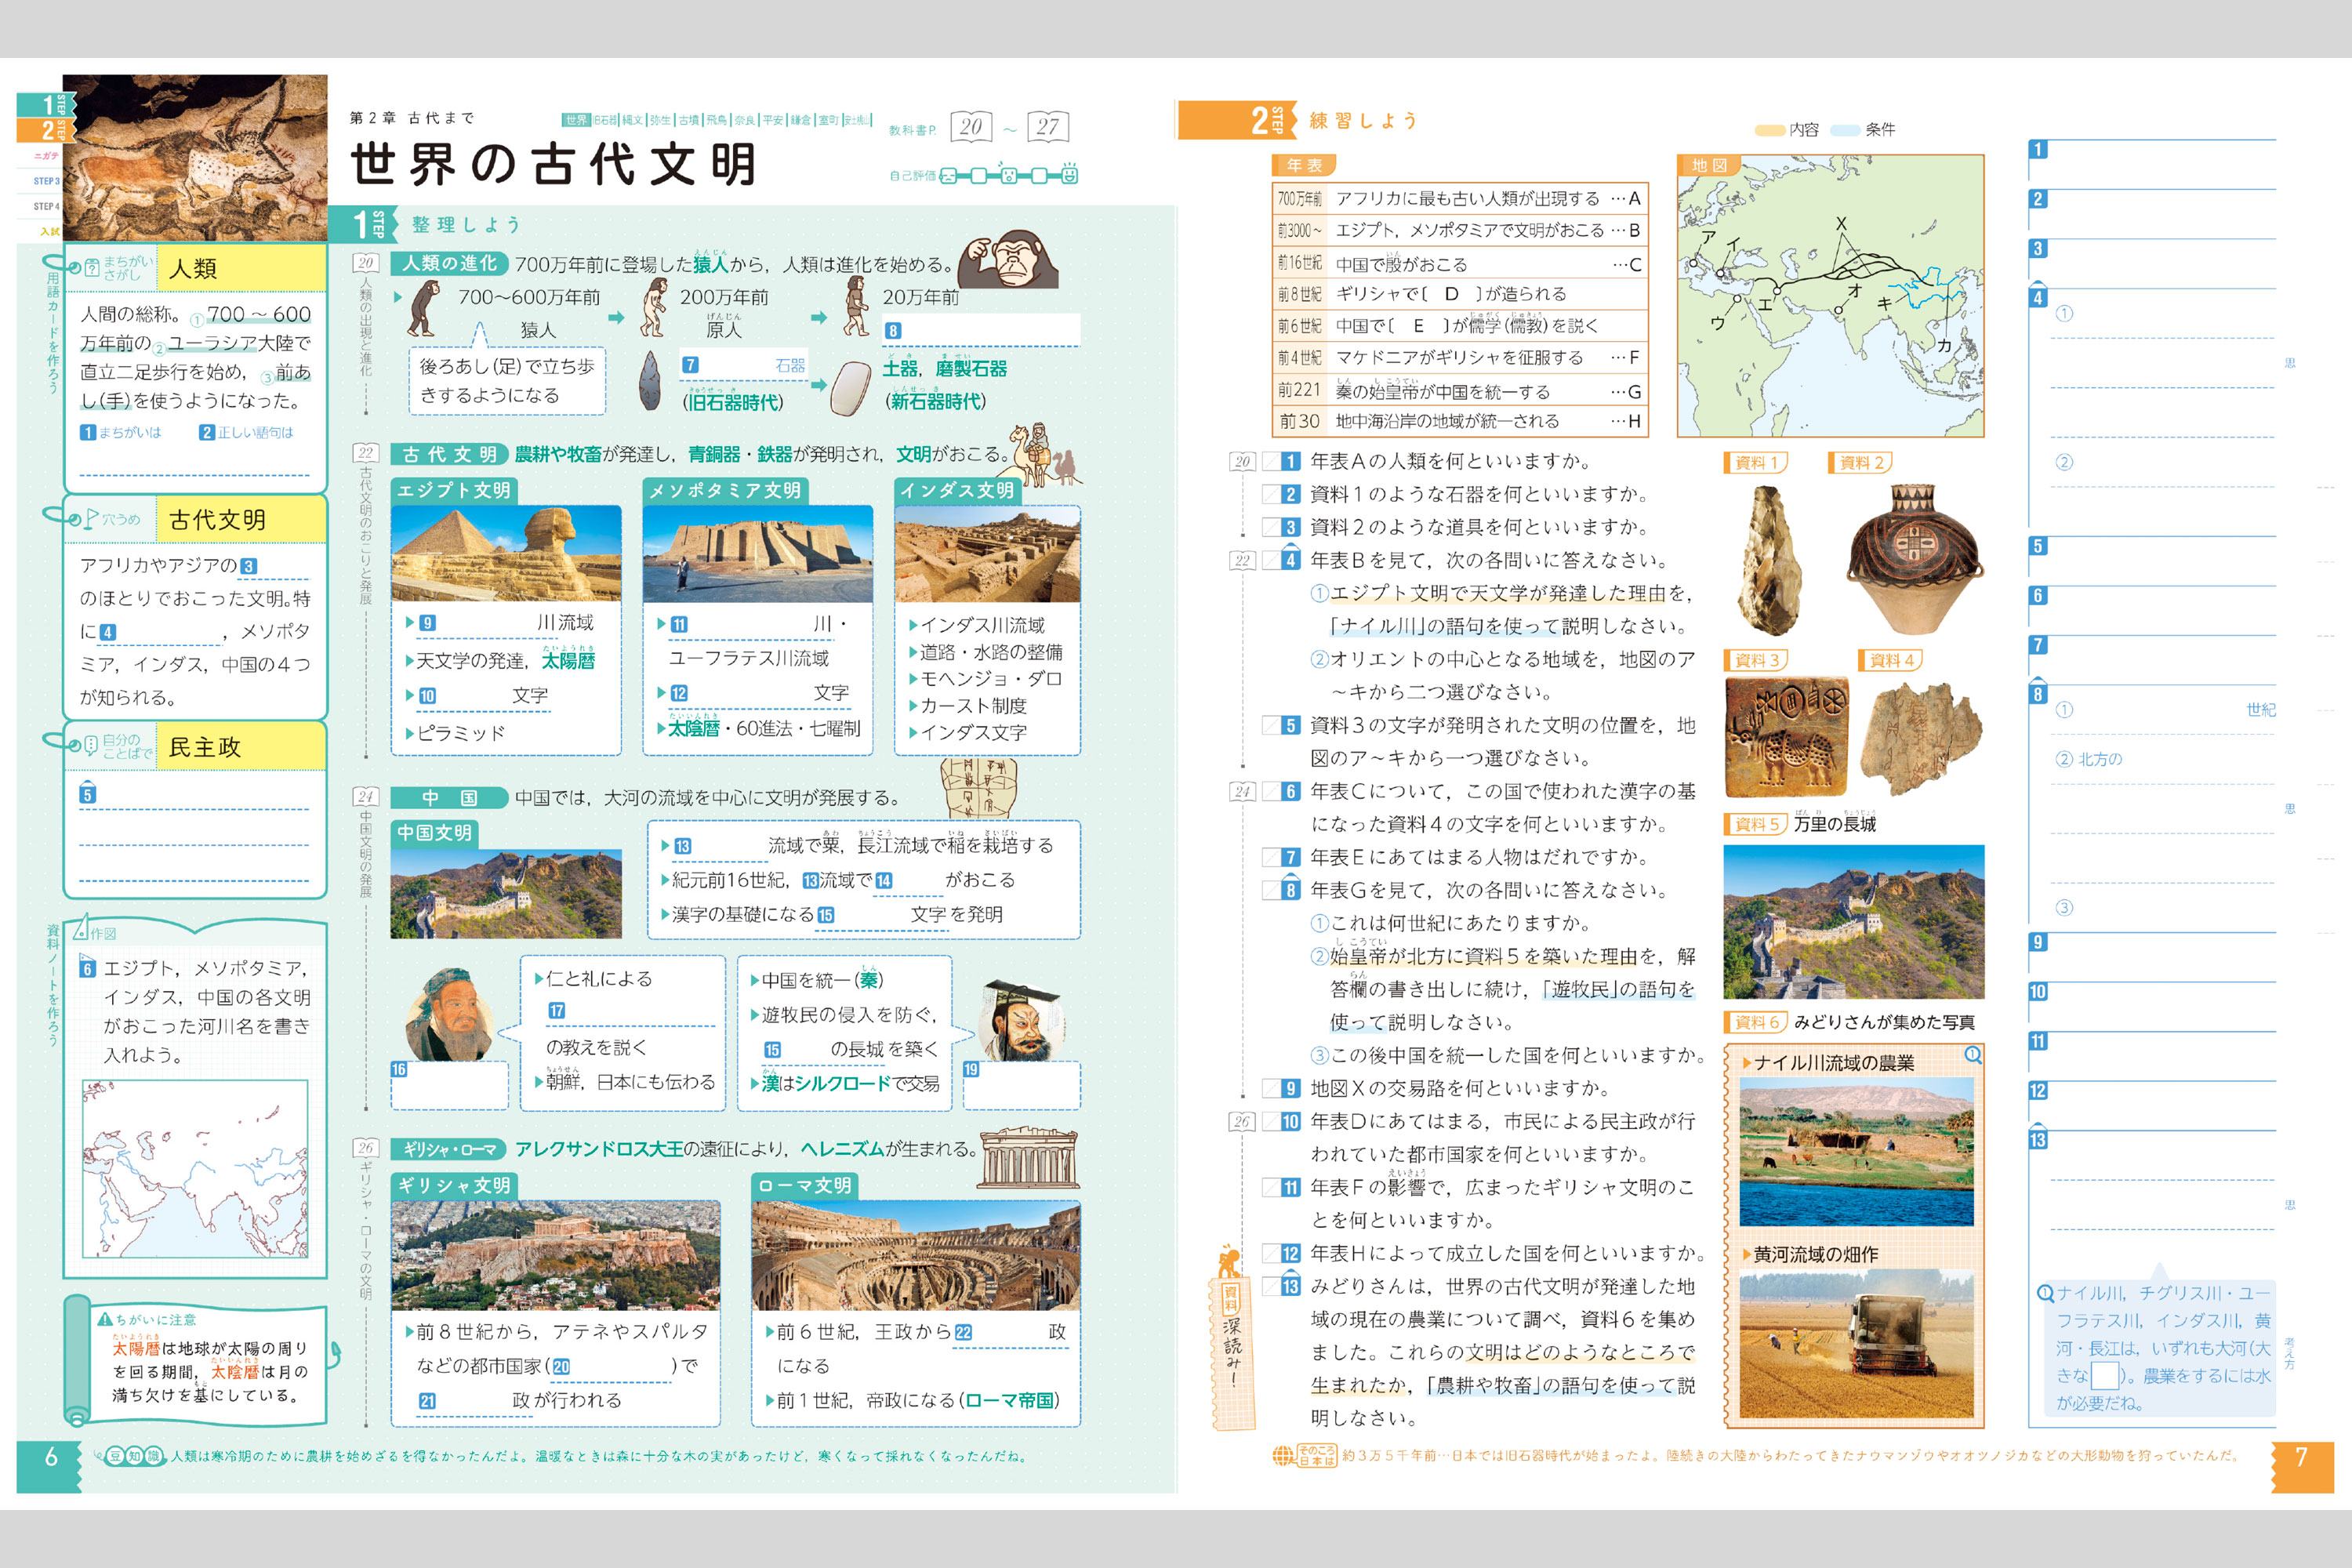Tick the checkbox for question 9 地図X

[x=1271, y=1088]
